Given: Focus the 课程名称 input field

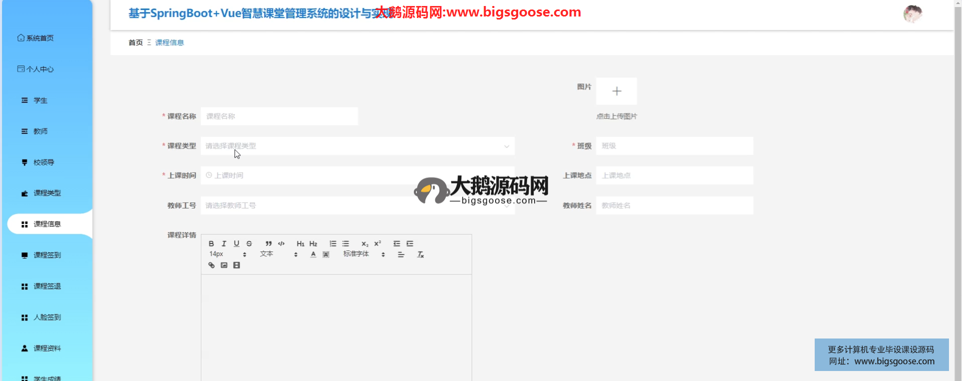Looking at the screenshot, I should [279, 116].
